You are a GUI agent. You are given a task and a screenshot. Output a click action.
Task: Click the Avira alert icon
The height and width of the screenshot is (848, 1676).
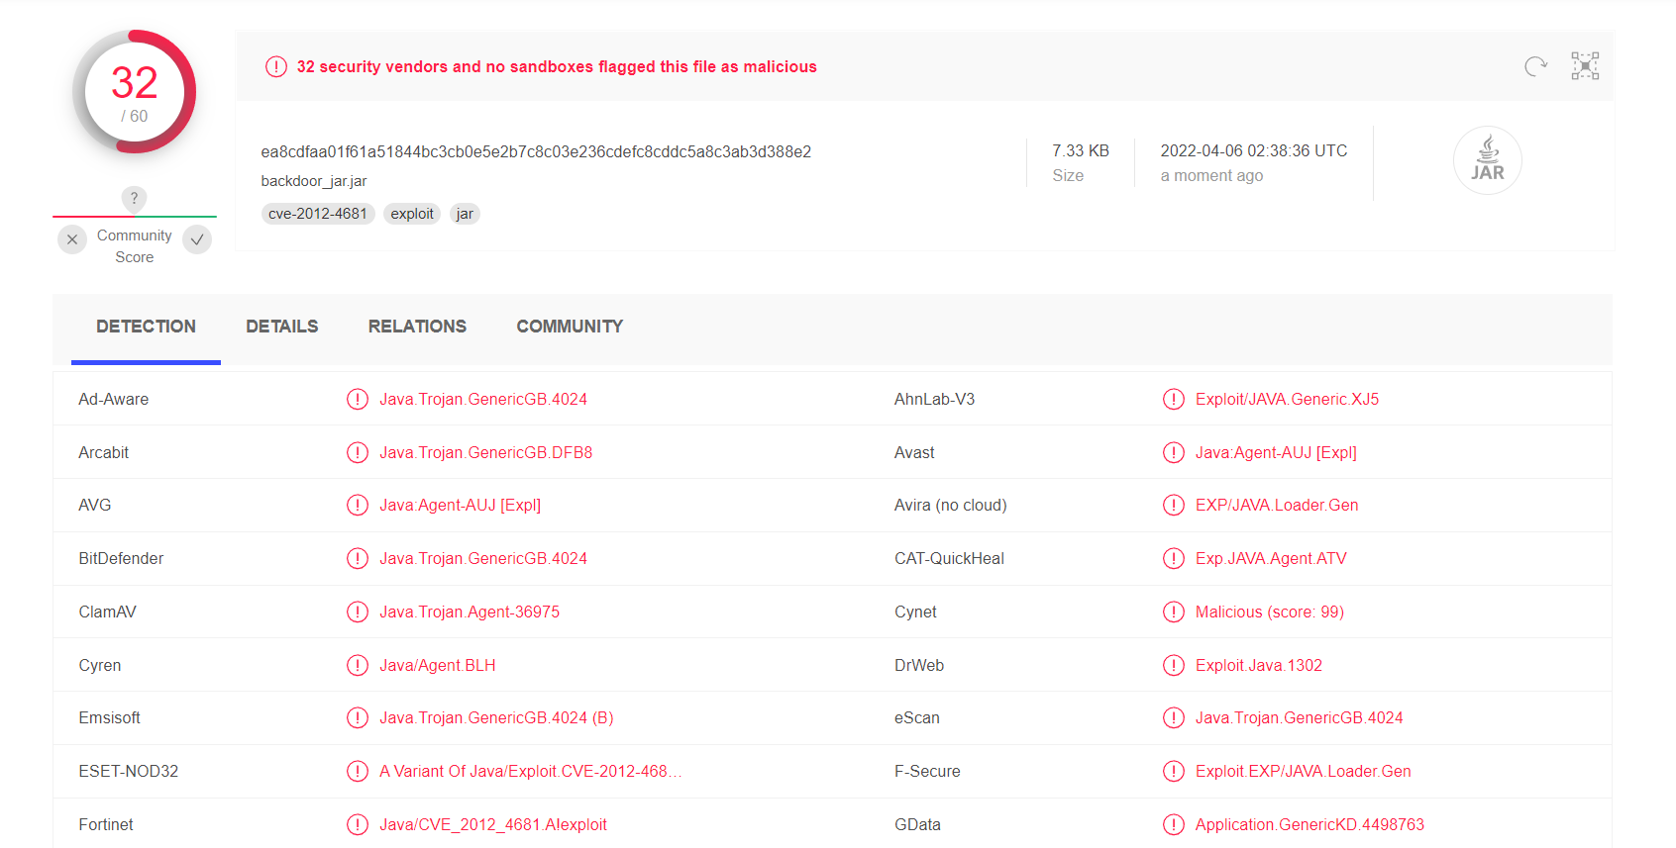tap(1174, 505)
